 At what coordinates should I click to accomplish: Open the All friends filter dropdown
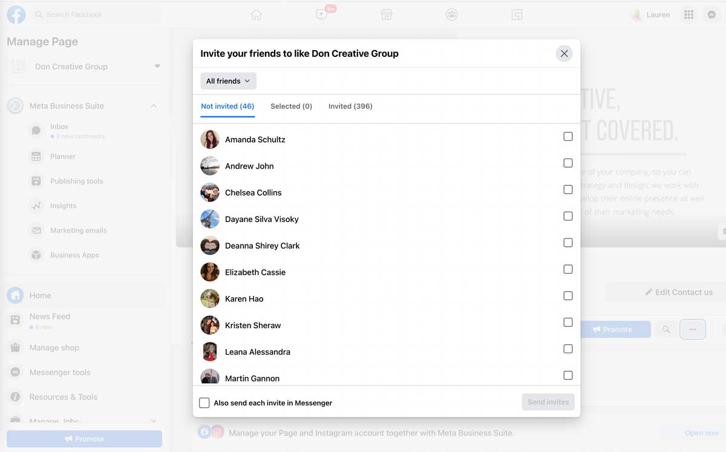click(x=228, y=81)
